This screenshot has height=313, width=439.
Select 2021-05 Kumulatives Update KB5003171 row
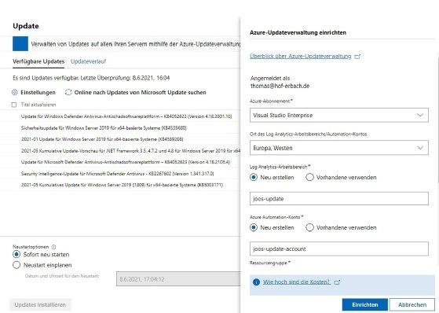[x=120, y=185]
